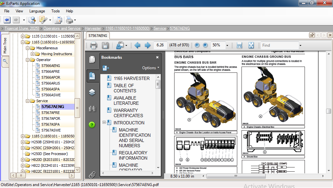Open the Help menu
Image resolution: width=333 pixels, height=188 pixels.
(70, 11)
